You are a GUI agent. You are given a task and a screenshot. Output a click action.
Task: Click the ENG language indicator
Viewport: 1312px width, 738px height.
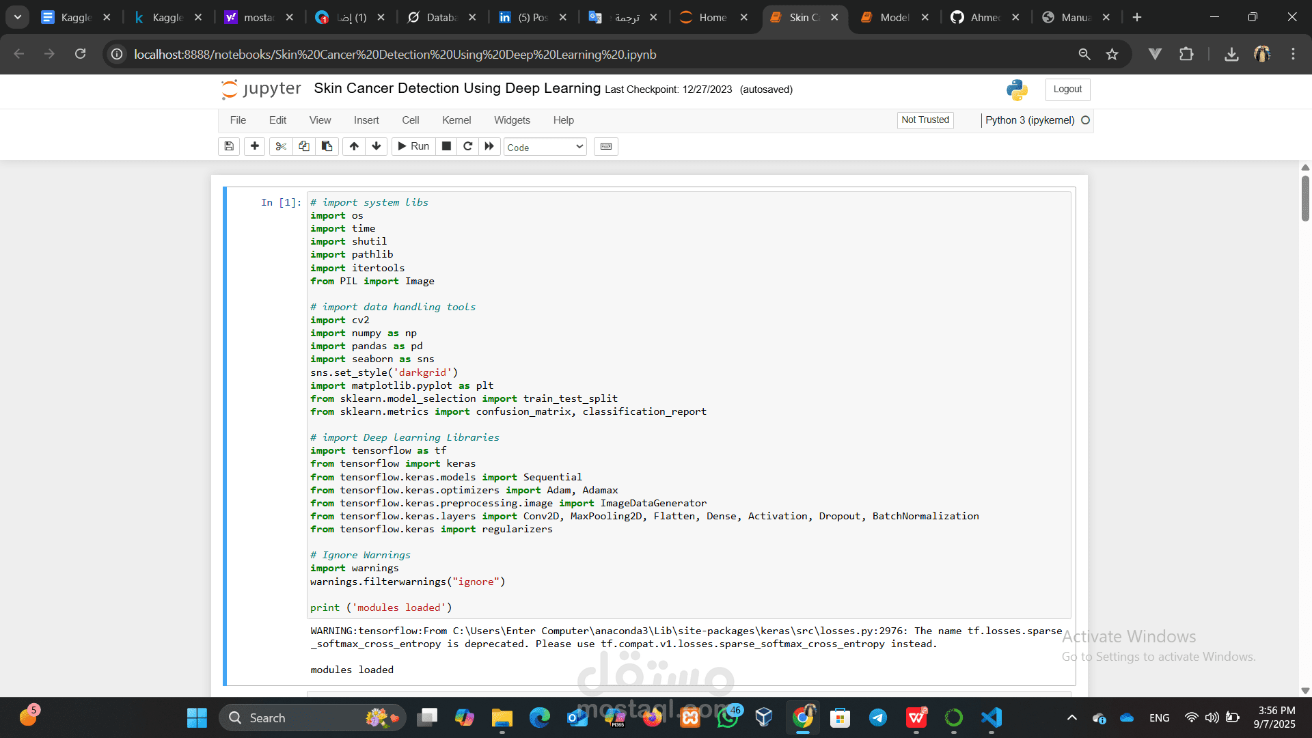pos(1159,717)
